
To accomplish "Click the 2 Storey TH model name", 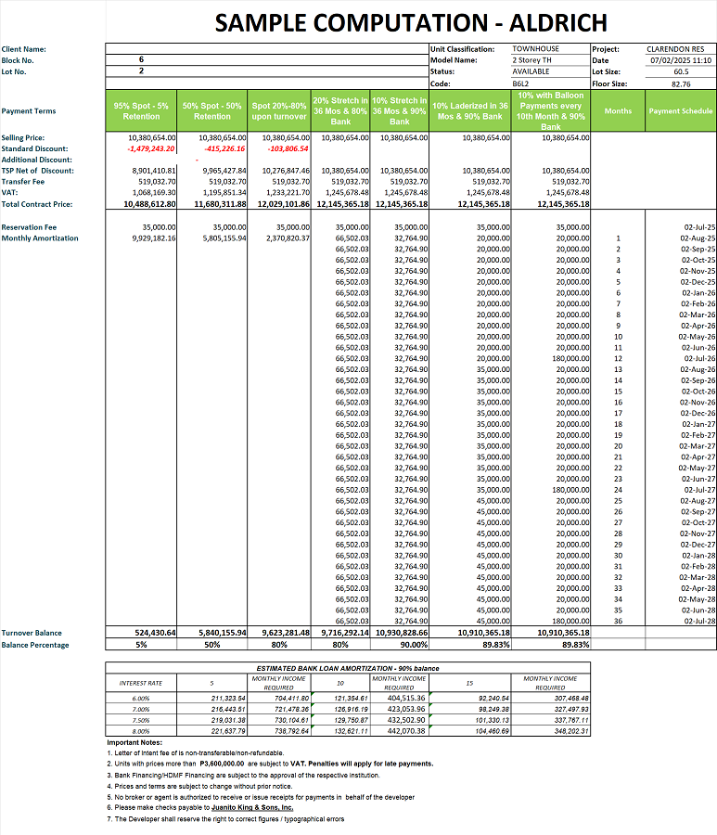I will [x=531, y=59].
